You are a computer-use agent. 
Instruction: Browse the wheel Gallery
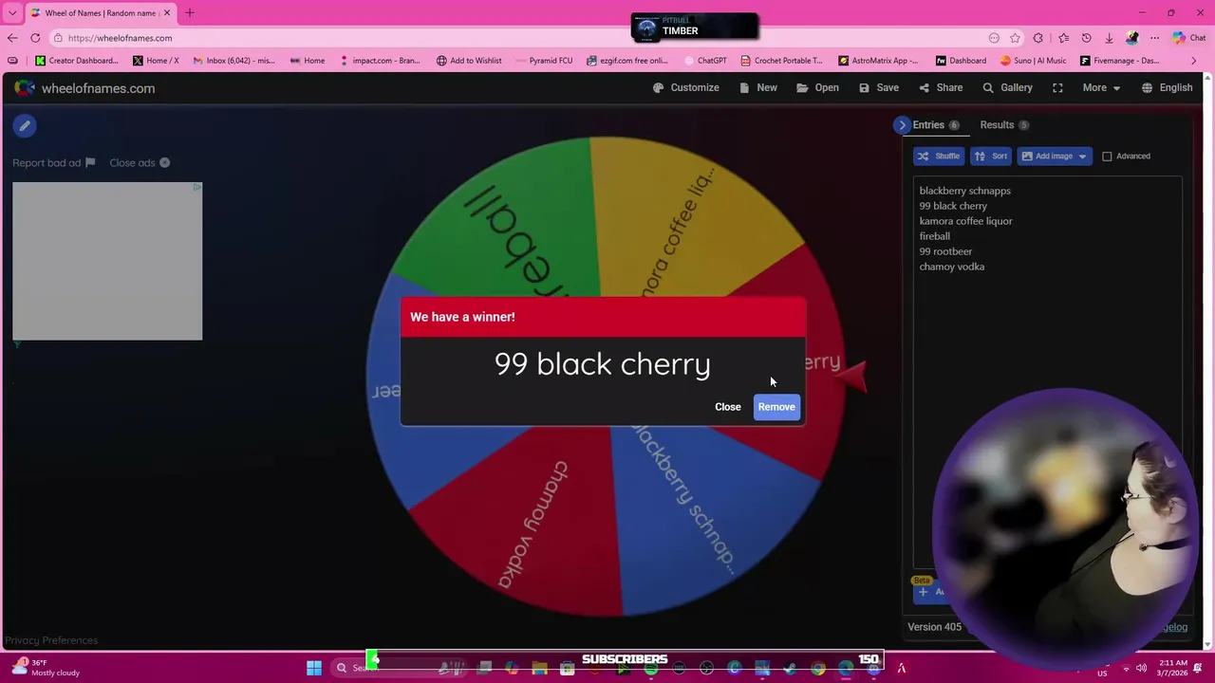1007,87
